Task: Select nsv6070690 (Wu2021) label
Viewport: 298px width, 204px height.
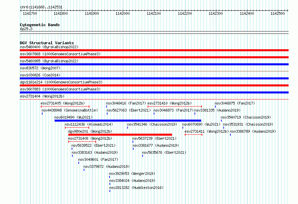Action: coord(201,124)
